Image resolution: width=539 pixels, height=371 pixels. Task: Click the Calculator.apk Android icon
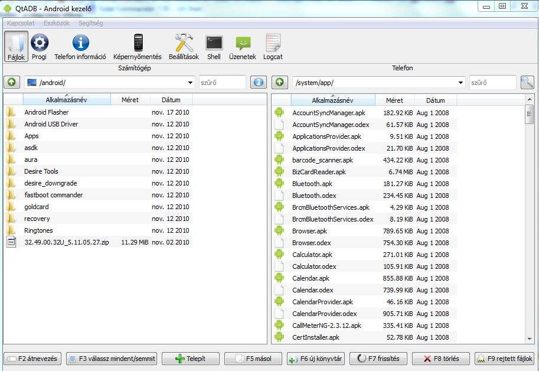[279, 255]
